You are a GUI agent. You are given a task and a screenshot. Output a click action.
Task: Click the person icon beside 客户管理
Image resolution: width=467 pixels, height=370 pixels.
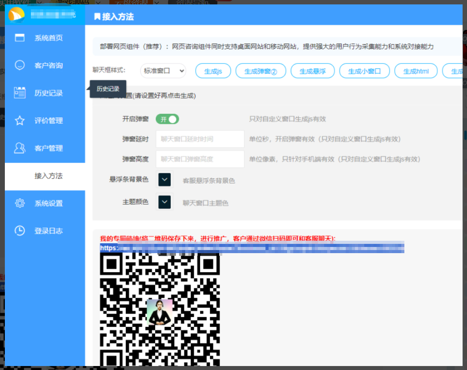click(20, 148)
